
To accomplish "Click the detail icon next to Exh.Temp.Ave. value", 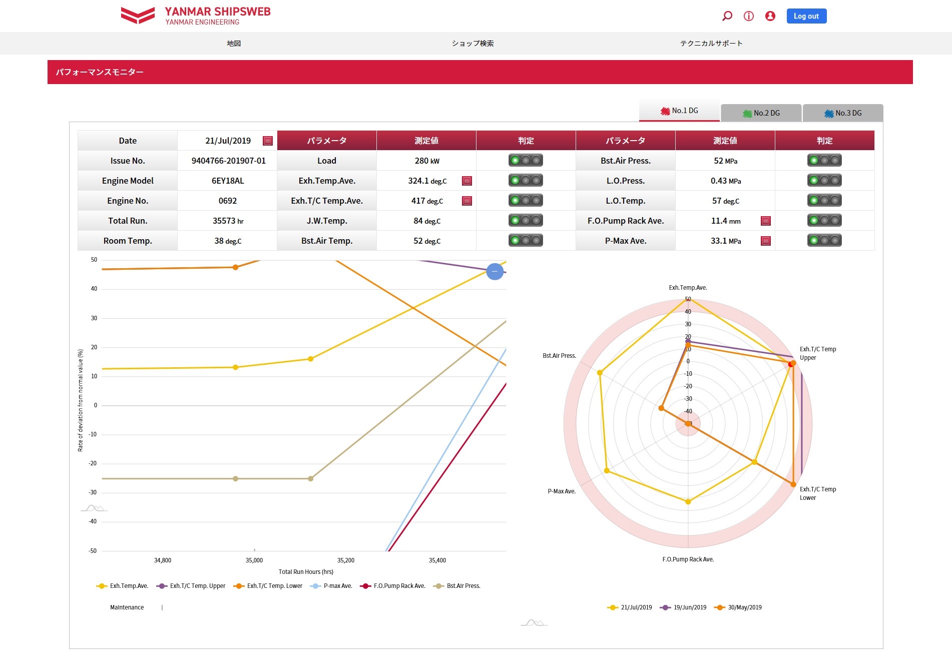I will 467,181.
